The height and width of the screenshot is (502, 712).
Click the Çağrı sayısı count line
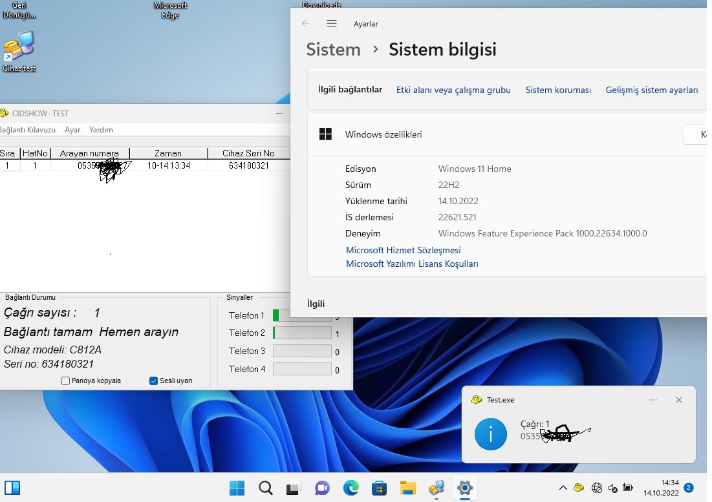(x=51, y=313)
